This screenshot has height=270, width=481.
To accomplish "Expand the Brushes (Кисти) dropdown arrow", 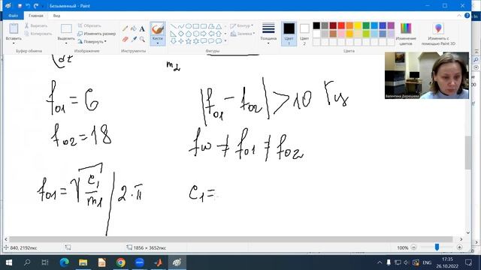I will tap(158, 43).
